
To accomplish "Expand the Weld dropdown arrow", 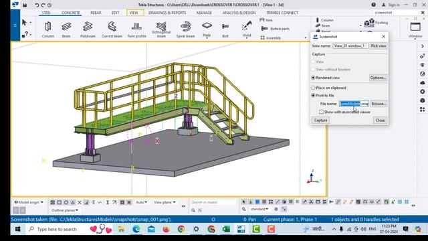I will point(247,39).
